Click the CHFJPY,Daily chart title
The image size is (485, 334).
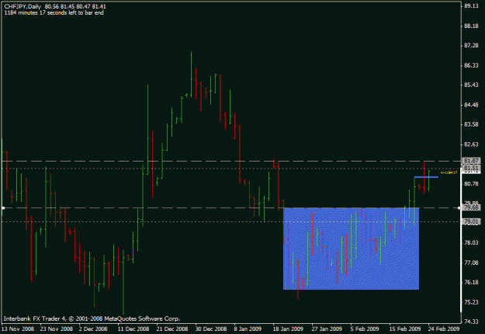(23, 6)
